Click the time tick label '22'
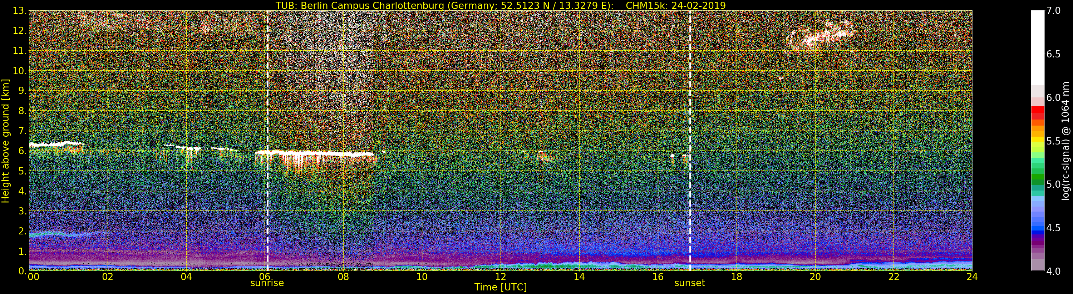 [x=894, y=277]
